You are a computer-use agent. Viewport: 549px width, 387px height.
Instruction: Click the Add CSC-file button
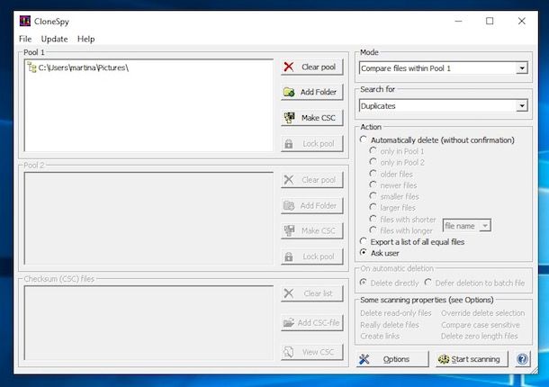(312, 323)
